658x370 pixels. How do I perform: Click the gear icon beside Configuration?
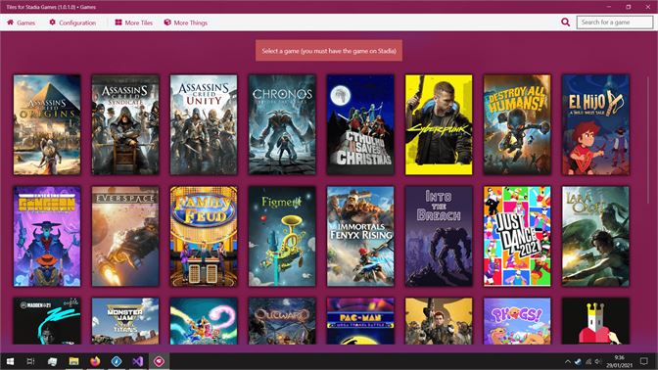(53, 23)
